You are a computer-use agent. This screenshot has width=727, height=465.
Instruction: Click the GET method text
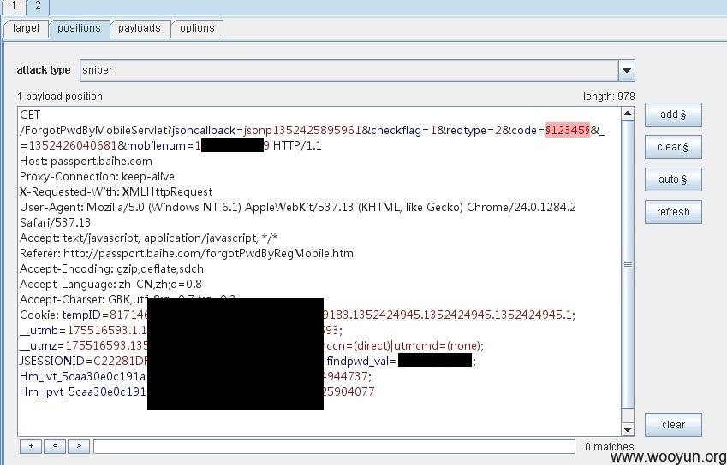click(x=30, y=115)
